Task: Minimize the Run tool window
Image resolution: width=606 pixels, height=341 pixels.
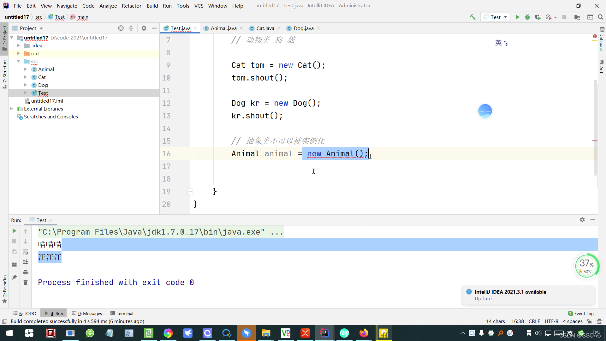Action: click(593, 220)
